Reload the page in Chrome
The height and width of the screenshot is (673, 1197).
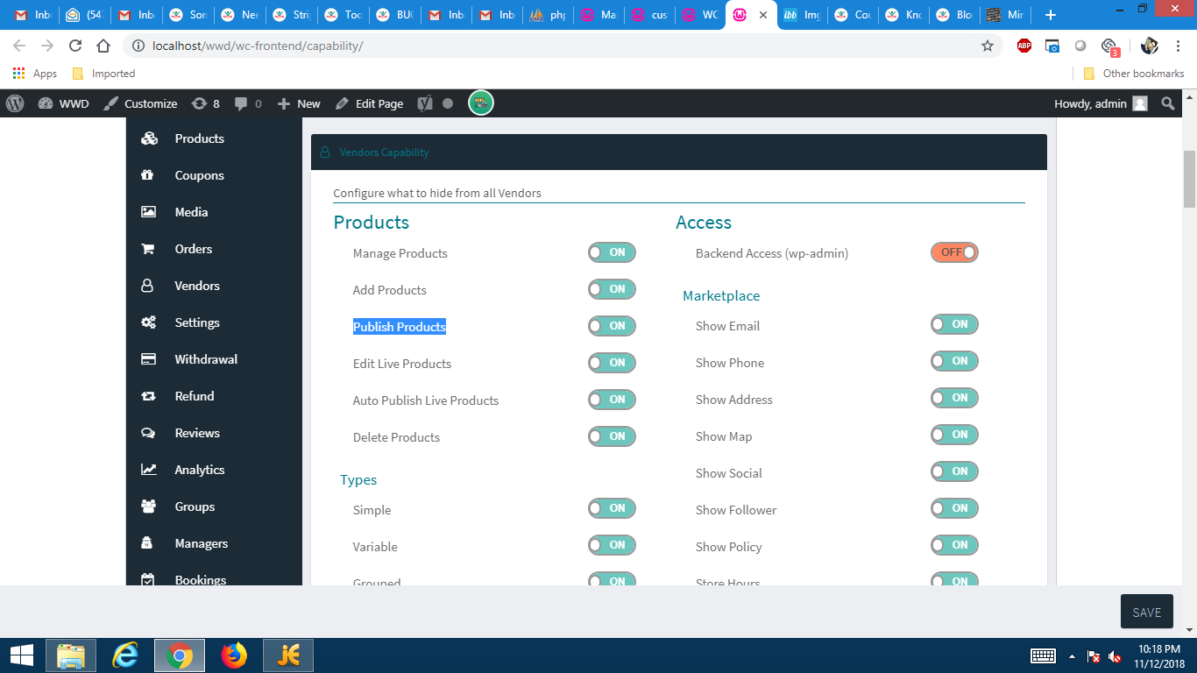pos(75,46)
